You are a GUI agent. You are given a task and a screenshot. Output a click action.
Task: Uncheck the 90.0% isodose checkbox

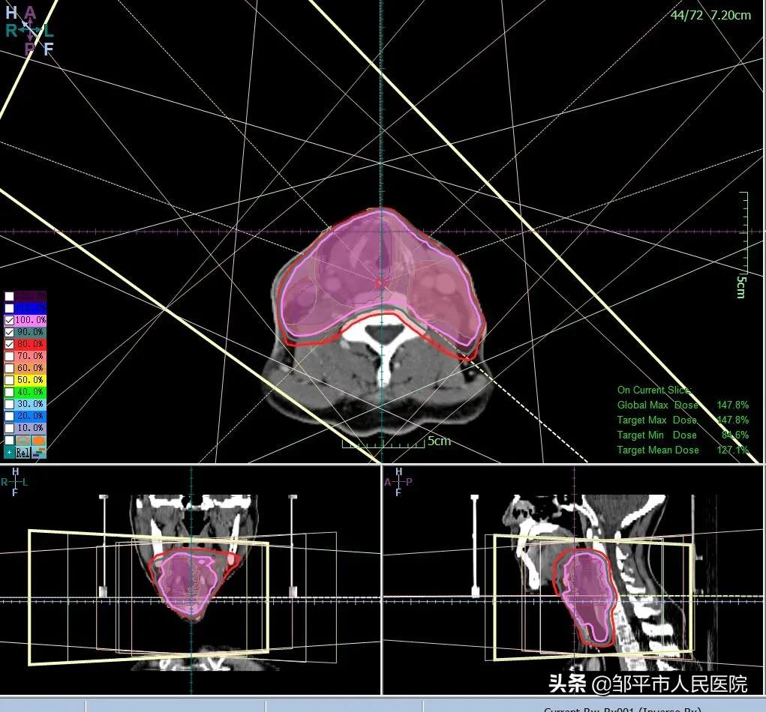(9, 332)
